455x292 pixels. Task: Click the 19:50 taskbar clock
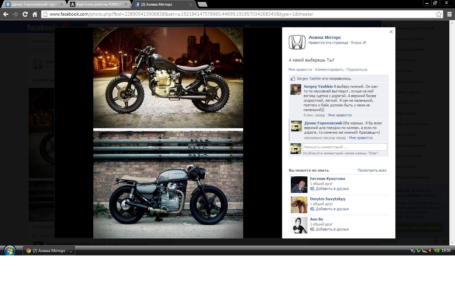[446, 250]
